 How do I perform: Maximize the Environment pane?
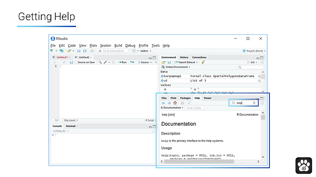point(262,58)
